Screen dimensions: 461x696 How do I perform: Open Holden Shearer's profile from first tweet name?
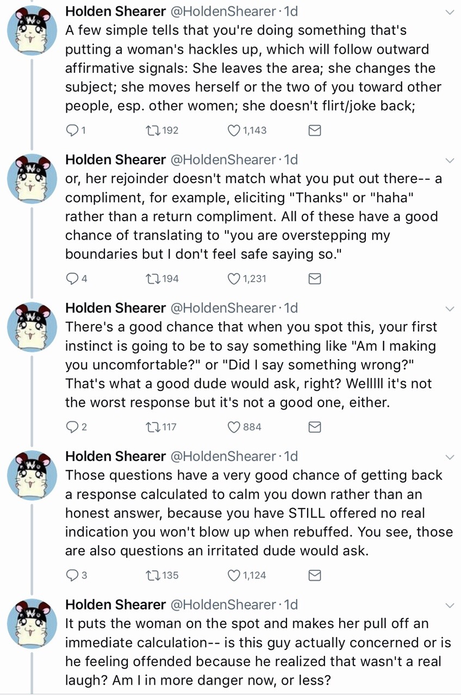pos(115,11)
